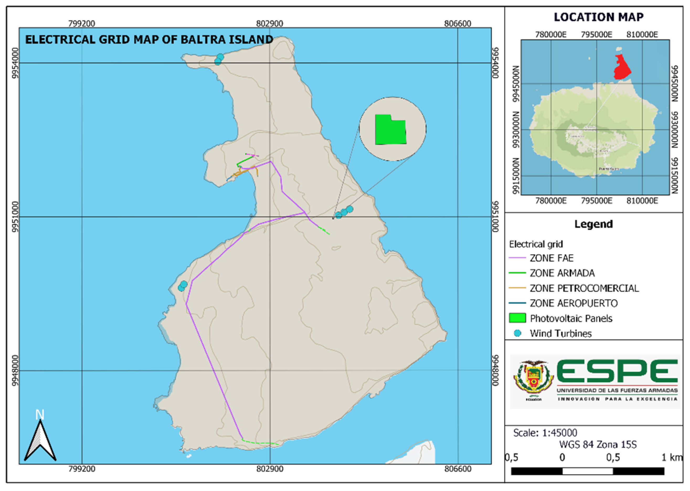Image resolution: width=690 pixels, height=491 pixels.
Task: Click the Photovoltaic Panels green legend swatch
Action: 517,318
